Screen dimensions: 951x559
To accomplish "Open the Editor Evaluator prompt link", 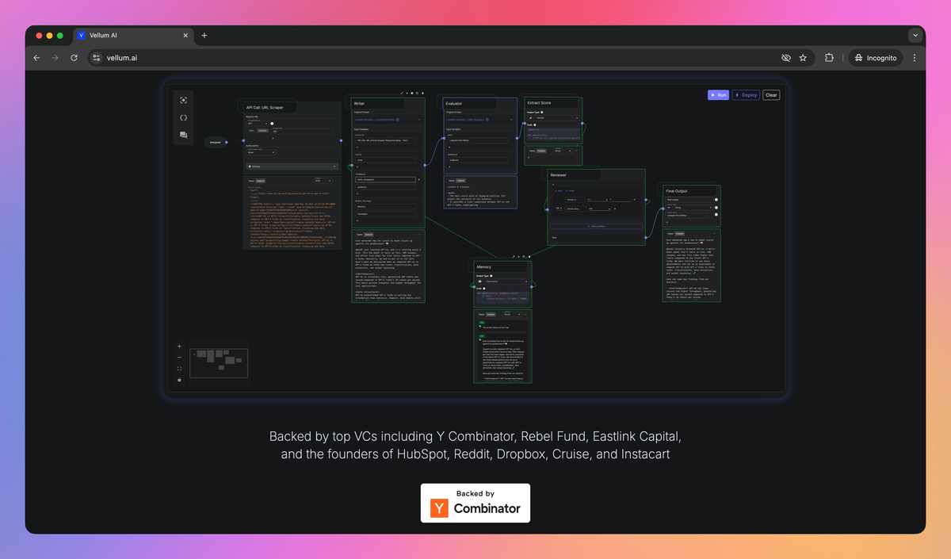I will click(x=466, y=120).
